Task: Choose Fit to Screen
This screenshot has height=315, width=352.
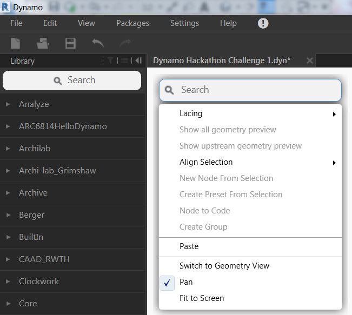Action: 250,298
